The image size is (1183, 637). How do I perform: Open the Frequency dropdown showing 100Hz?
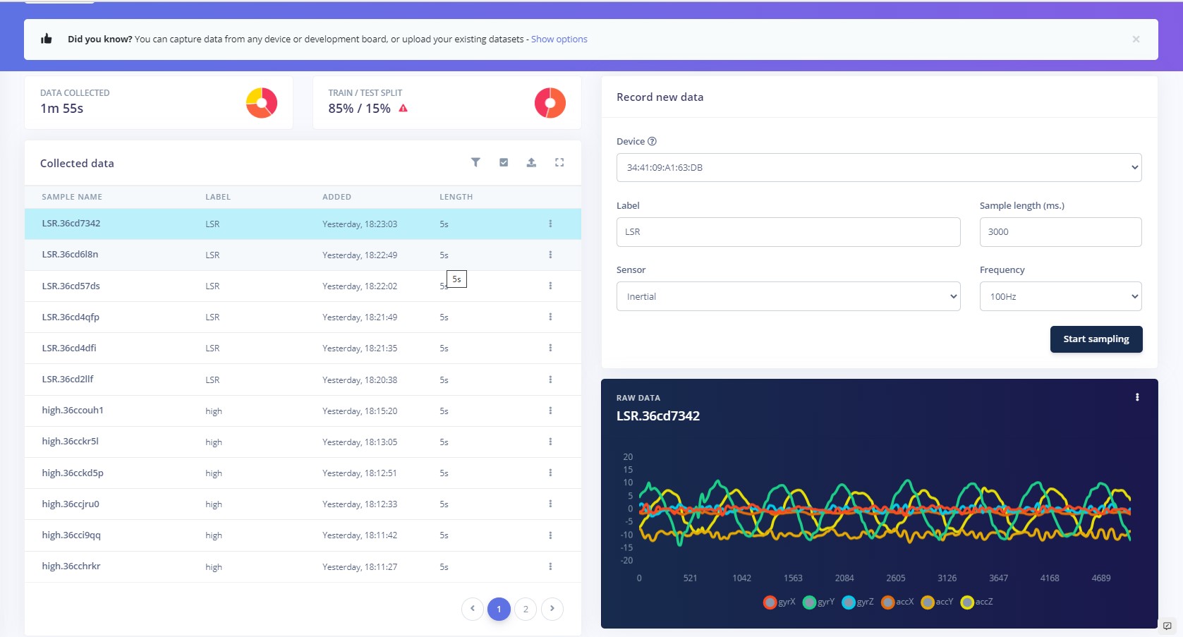(1061, 296)
